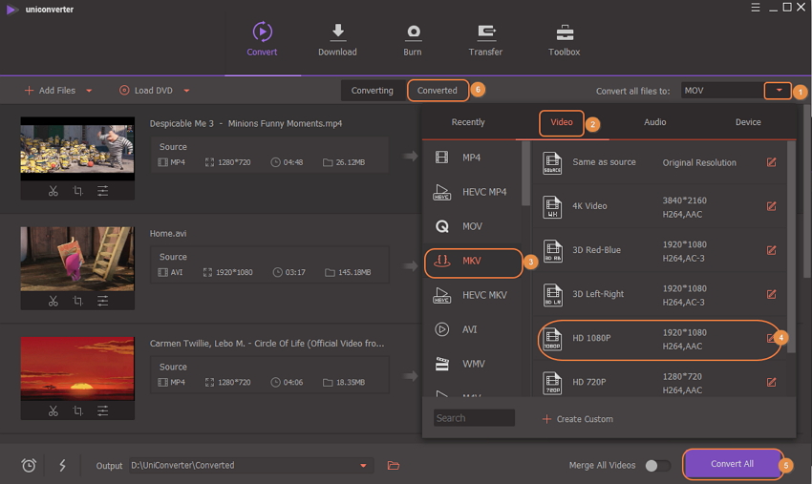Open the Video format tab
The height and width of the screenshot is (484, 812).
[562, 122]
